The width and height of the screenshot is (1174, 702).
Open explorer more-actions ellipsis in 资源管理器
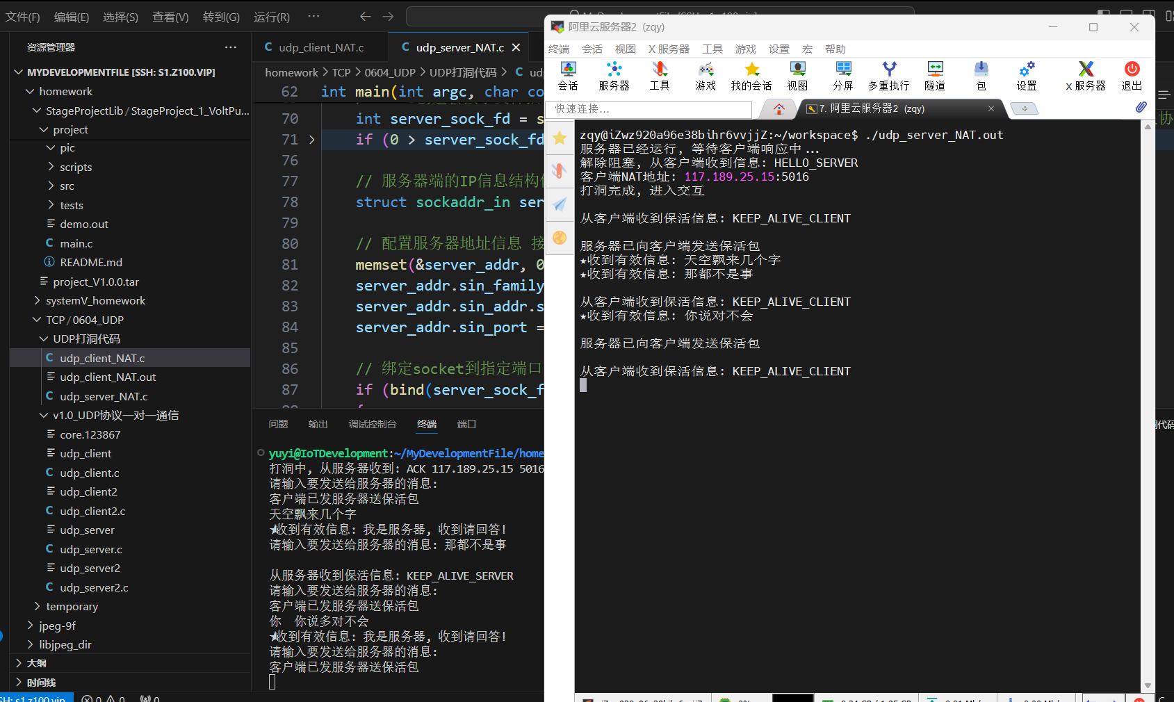231,47
